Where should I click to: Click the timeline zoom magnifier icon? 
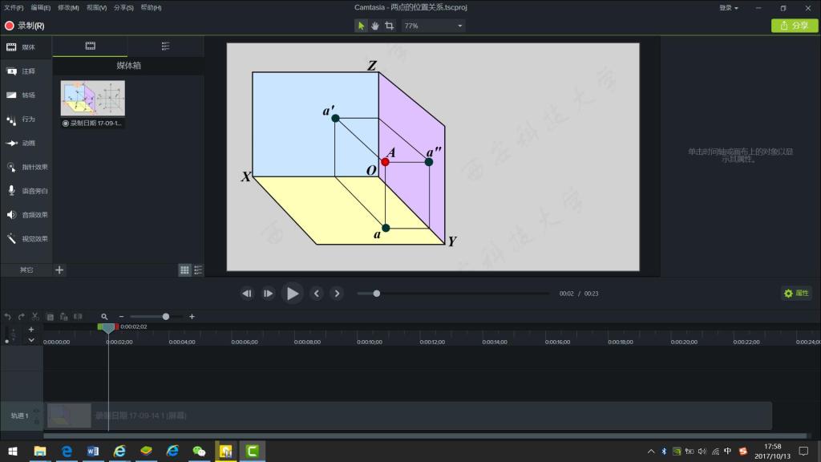point(104,317)
